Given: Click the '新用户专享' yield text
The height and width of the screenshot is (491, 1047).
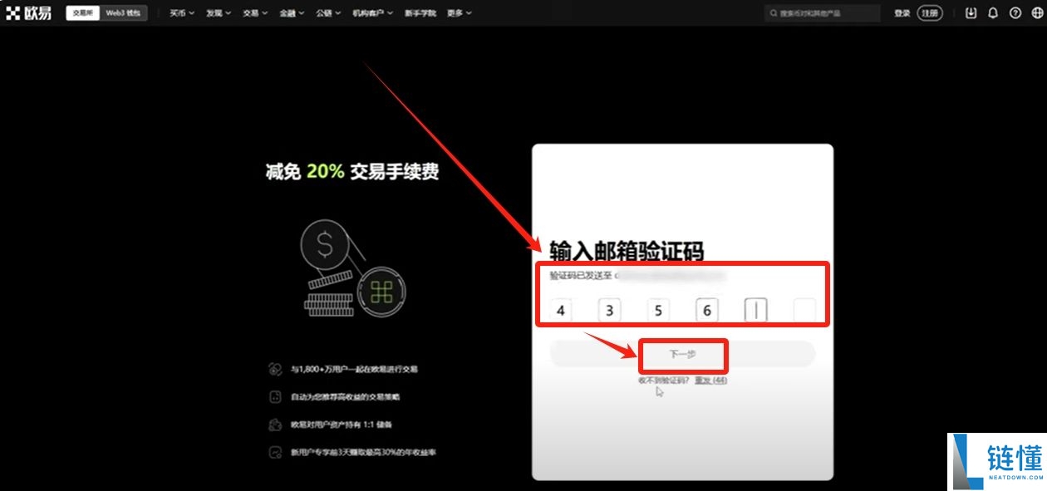Looking at the screenshot, I should point(363,453).
